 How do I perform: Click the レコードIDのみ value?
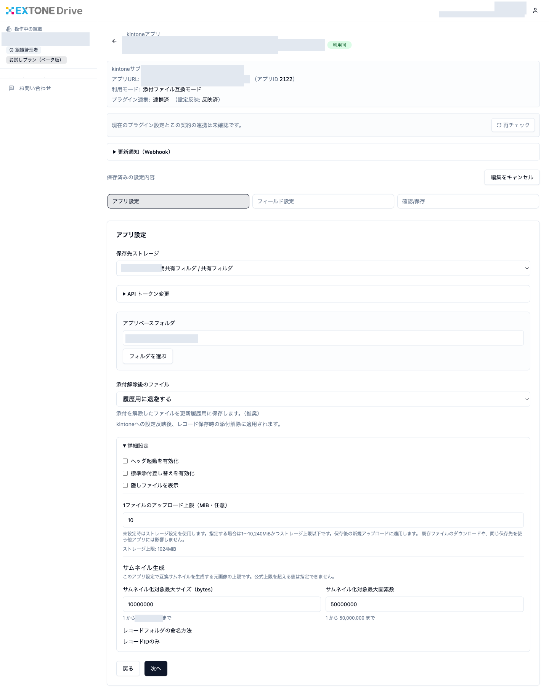tap(141, 642)
